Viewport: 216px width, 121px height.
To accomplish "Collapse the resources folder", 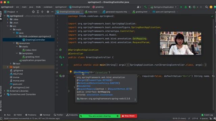I will (14, 43).
